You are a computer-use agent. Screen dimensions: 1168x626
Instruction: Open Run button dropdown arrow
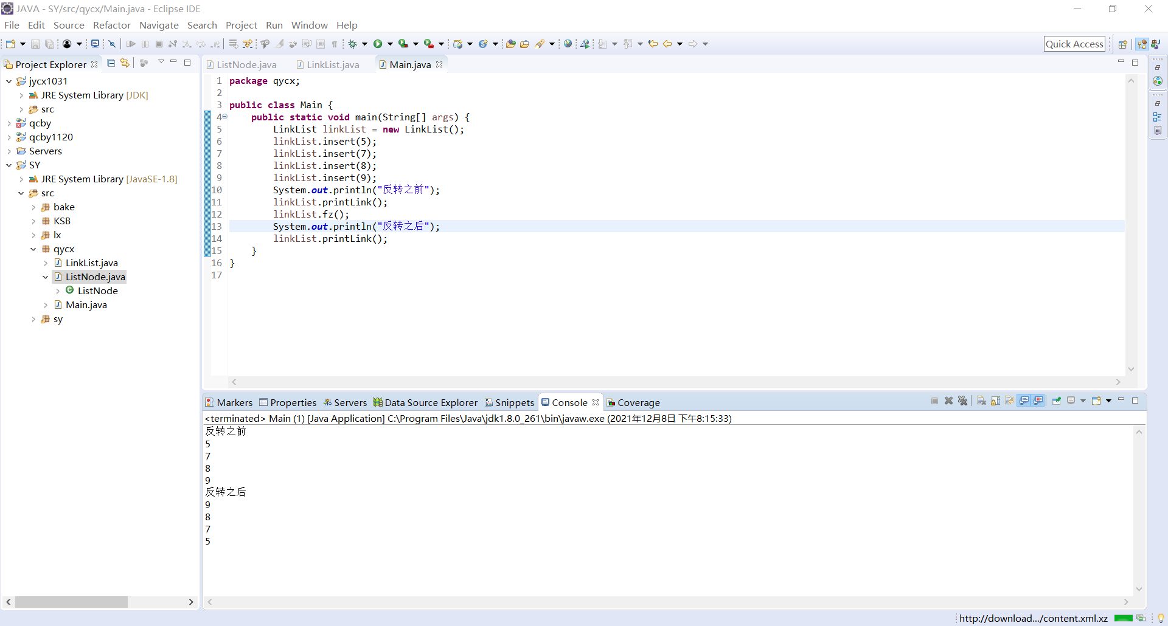390,44
